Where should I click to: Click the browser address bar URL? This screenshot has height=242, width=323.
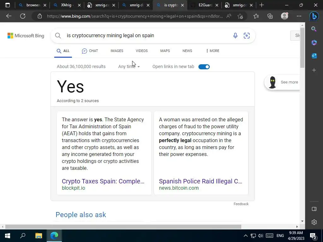135,16
